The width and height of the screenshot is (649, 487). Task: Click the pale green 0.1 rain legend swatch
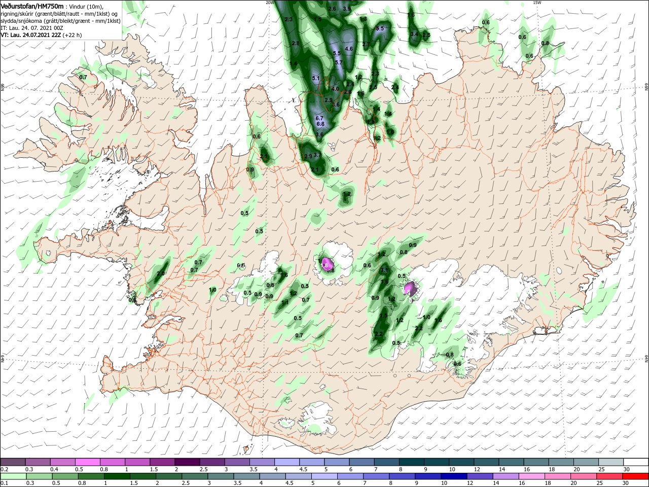(13, 476)
